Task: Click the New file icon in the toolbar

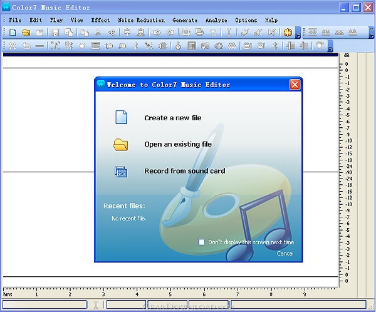Action: click(x=13, y=33)
